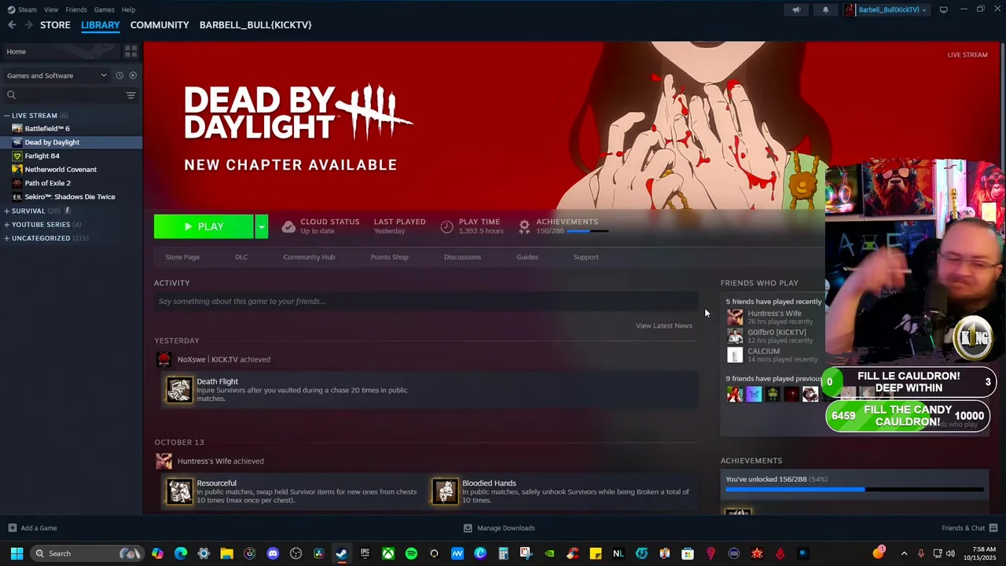Image resolution: width=1006 pixels, height=566 pixels.
Task: Select Sekiro: Shadows Die Twice in library
Action: click(69, 197)
